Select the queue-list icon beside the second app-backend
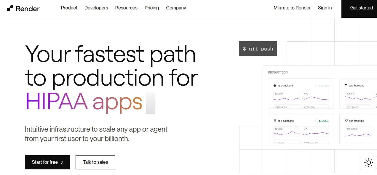Screen dimensions: 377x175 346,86
